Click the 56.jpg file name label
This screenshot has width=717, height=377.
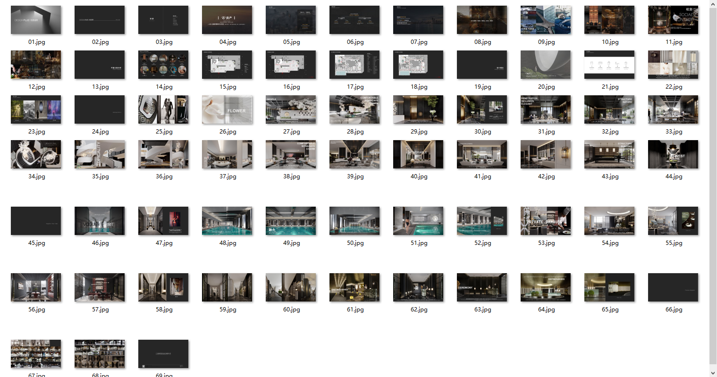(x=36, y=310)
